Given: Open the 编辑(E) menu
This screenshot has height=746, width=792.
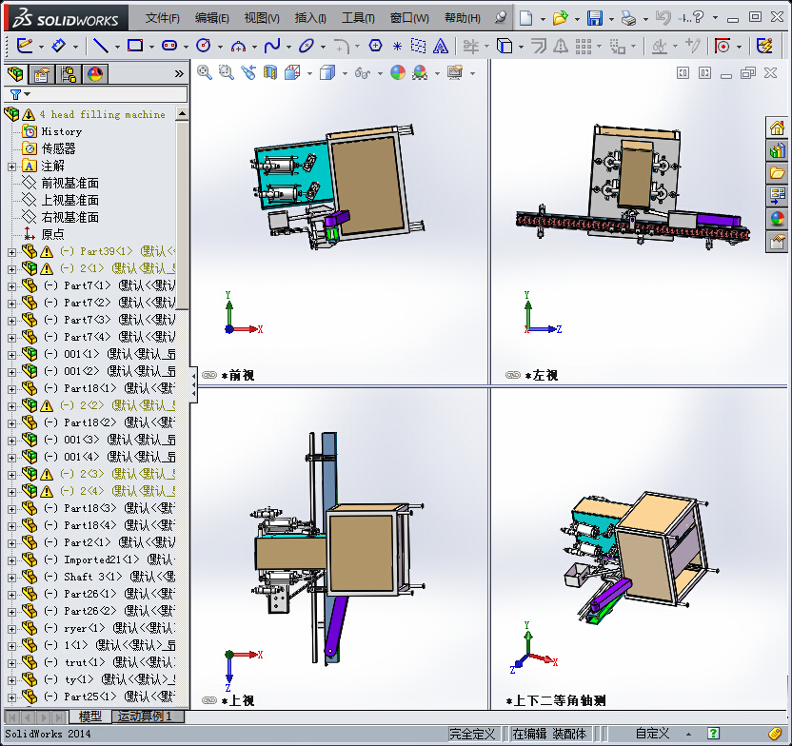Looking at the screenshot, I should [211, 18].
